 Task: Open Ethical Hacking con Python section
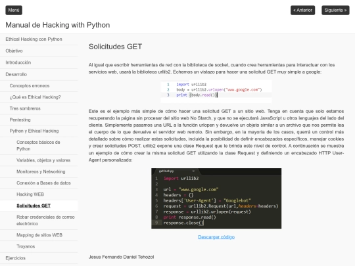(39, 39)
